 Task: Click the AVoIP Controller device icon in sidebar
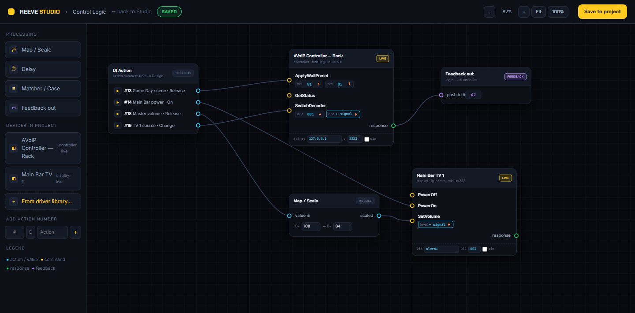pos(14,148)
